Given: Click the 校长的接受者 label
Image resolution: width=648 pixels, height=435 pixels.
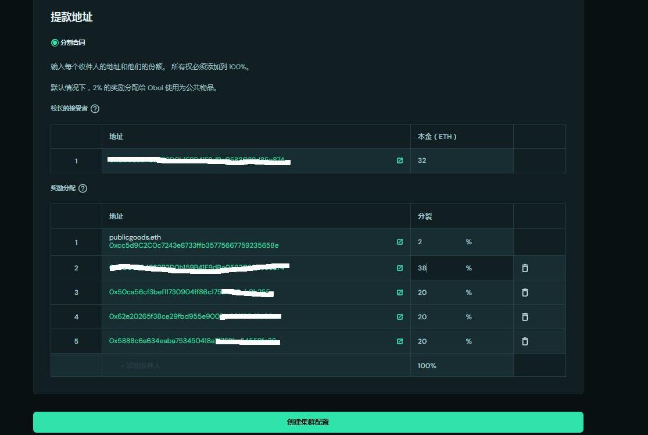Looking at the screenshot, I should click(69, 108).
